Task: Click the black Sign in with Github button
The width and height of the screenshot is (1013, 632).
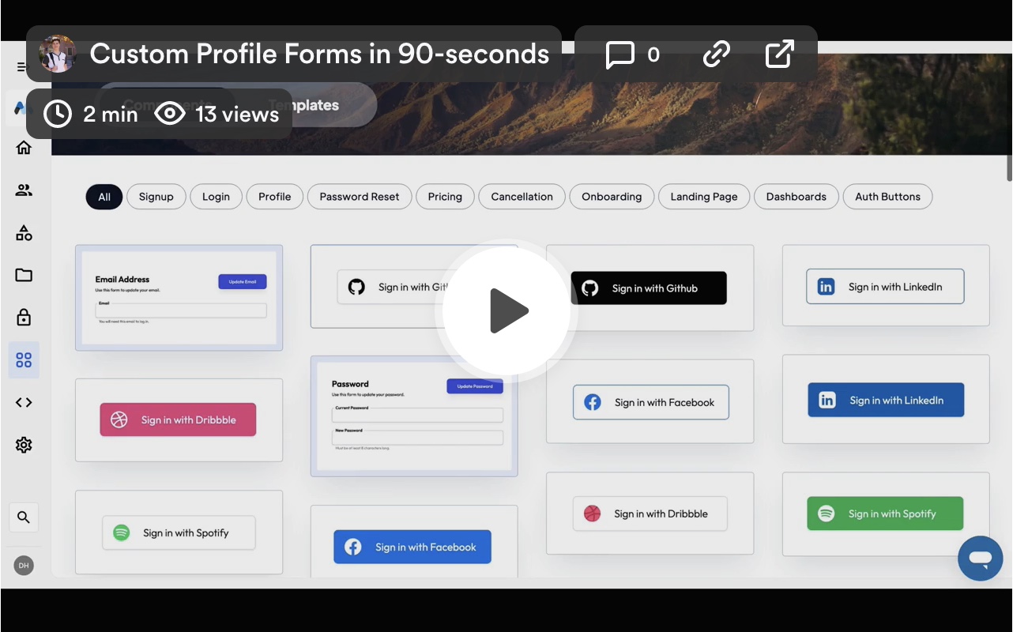Action: pyautogui.click(x=649, y=288)
